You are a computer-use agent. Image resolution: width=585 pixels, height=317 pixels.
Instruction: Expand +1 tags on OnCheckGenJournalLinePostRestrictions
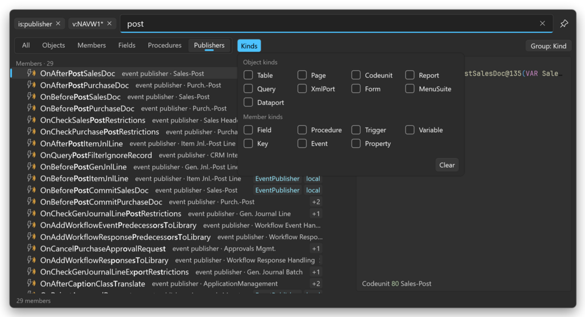(x=316, y=214)
